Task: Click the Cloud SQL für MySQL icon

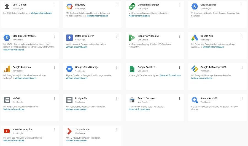Action: 7,38
